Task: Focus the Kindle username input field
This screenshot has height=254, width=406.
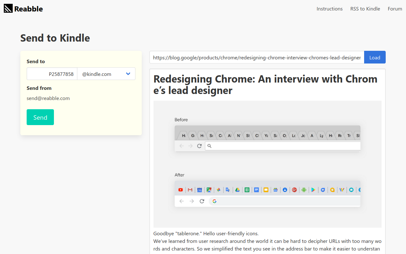Action: [52, 74]
